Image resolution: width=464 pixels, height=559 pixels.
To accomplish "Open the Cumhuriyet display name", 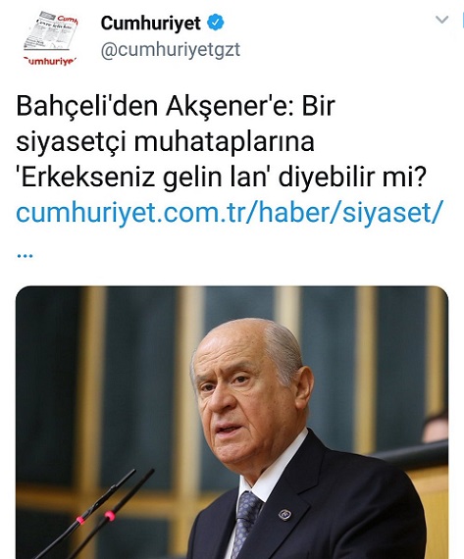I will click(150, 24).
